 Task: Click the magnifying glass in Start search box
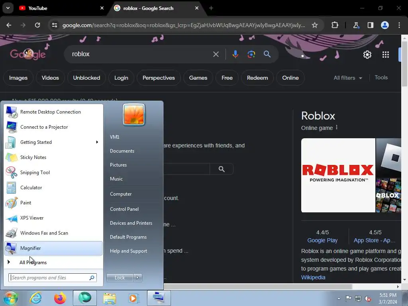click(x=92, y=278)
